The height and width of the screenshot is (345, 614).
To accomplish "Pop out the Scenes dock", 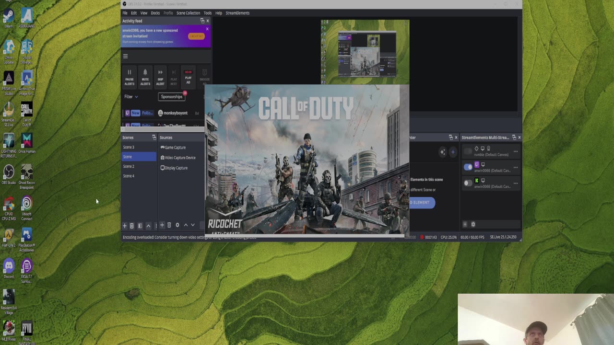I will click(154, 138).
